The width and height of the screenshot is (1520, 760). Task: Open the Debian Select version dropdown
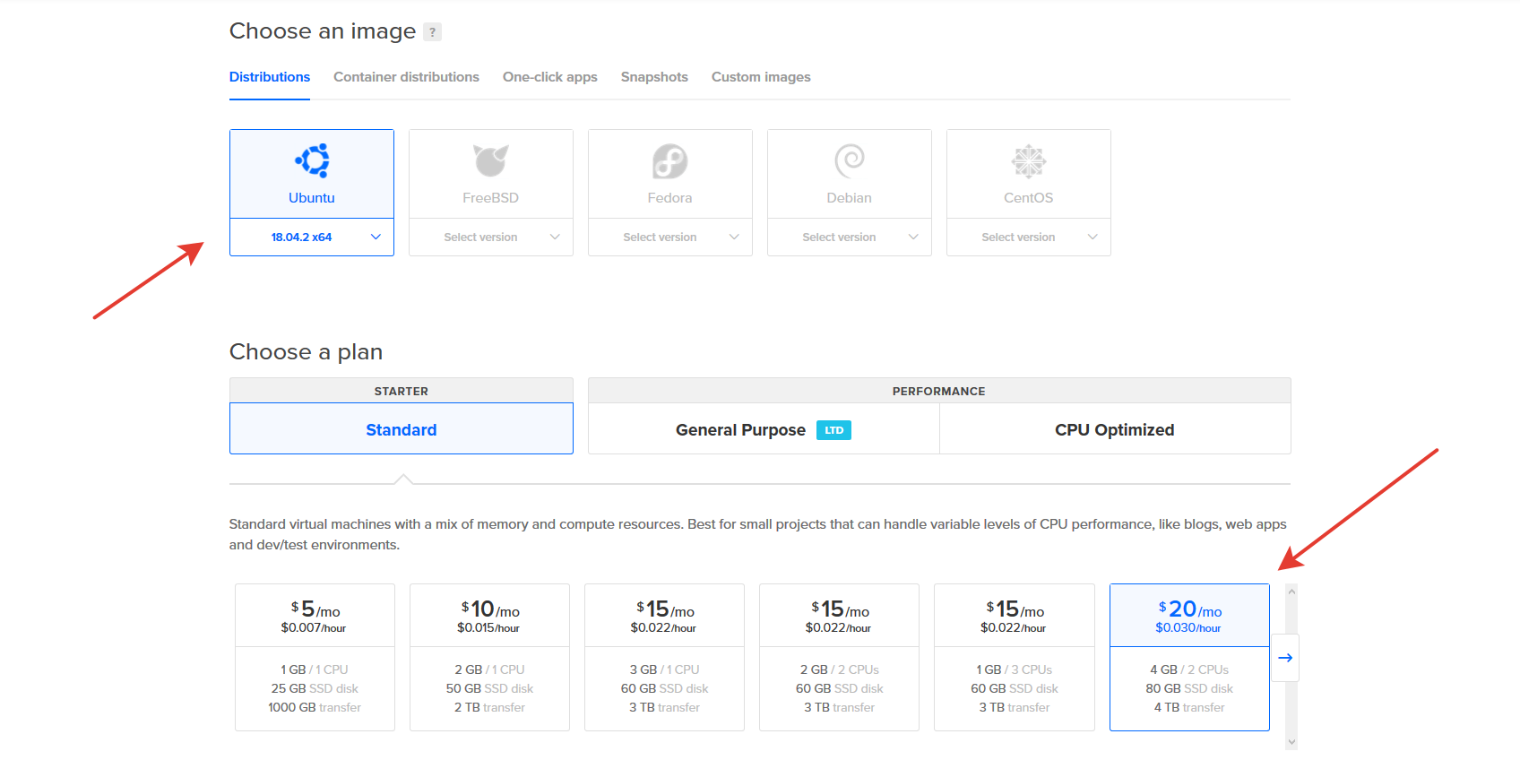pyautogui.click(x=850, y=237)
